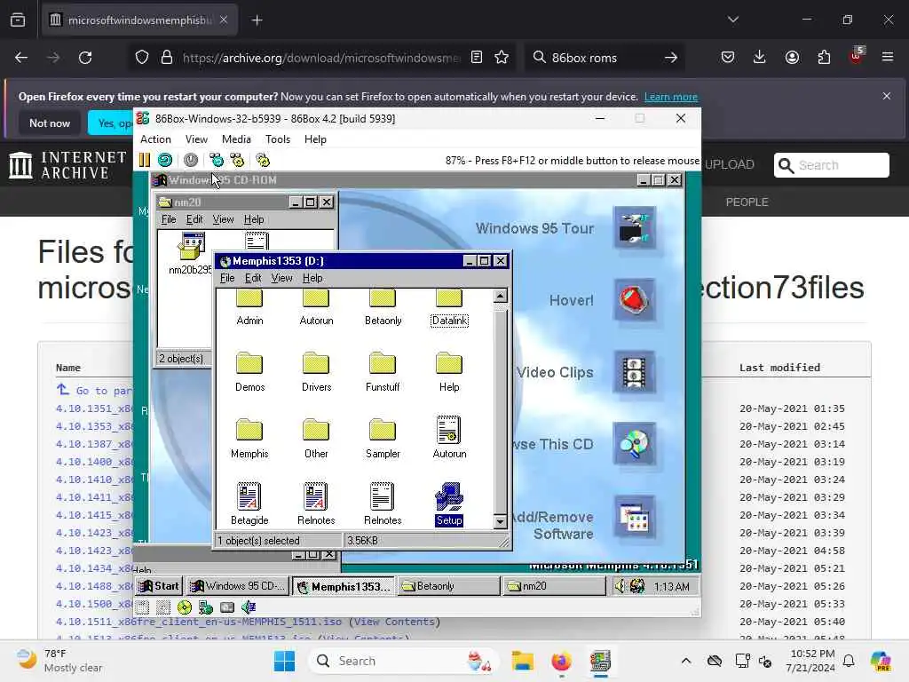Bookmark page with Firefox star icon

pos(502,58)
